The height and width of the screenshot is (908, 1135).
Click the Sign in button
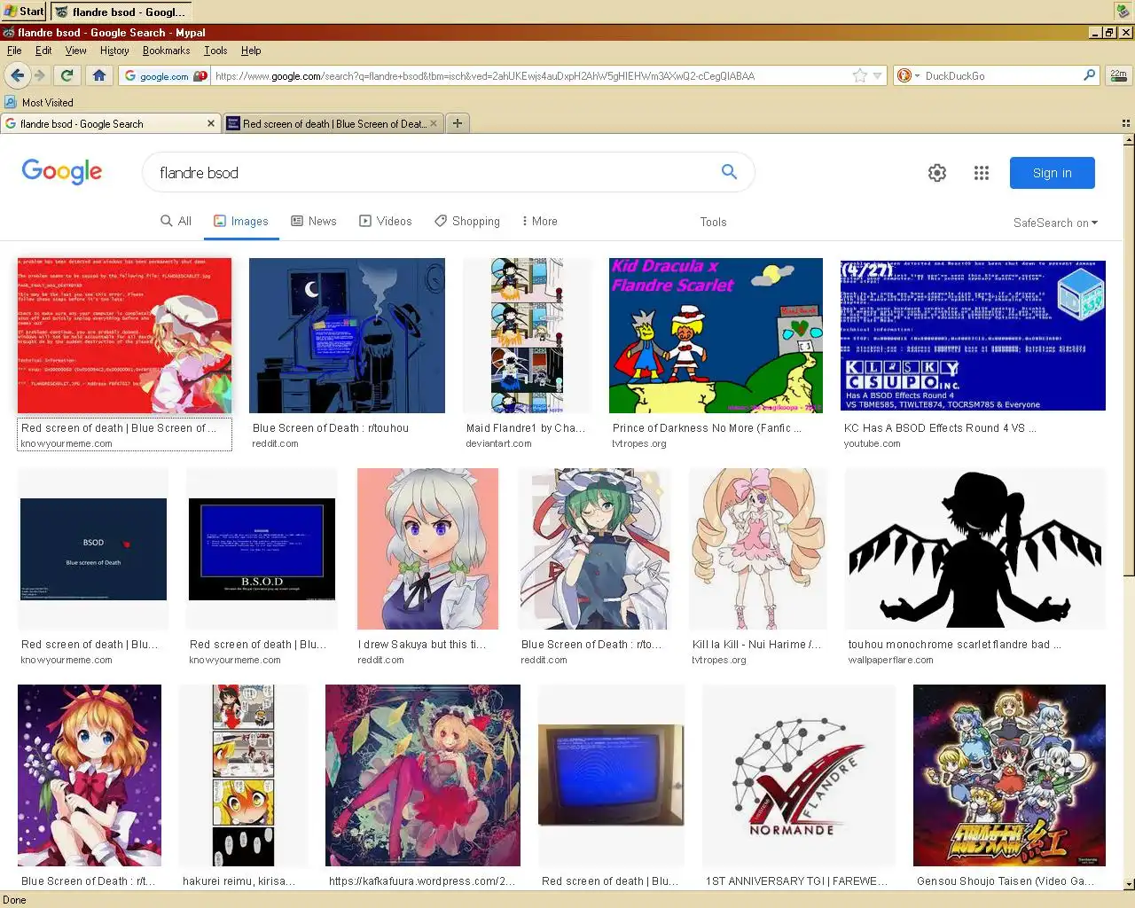(1053, 173)
